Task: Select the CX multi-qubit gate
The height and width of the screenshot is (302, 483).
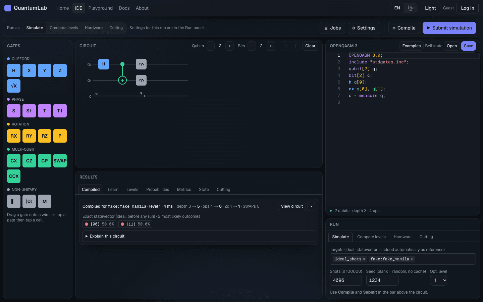Action: coord(14,161)
